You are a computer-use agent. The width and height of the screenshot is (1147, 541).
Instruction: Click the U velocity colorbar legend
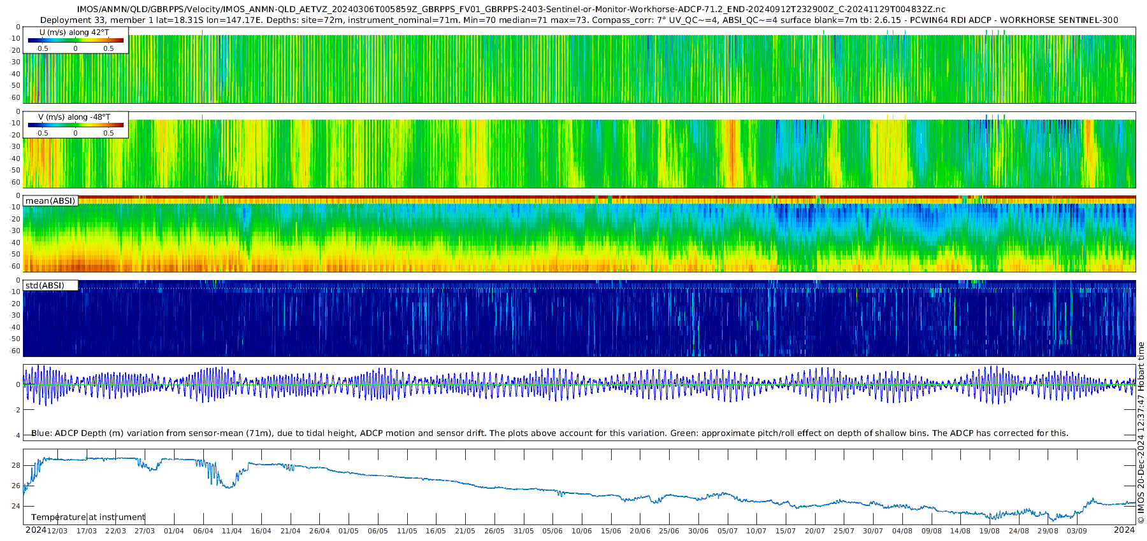pyautogui.click(x=75, y=41)
